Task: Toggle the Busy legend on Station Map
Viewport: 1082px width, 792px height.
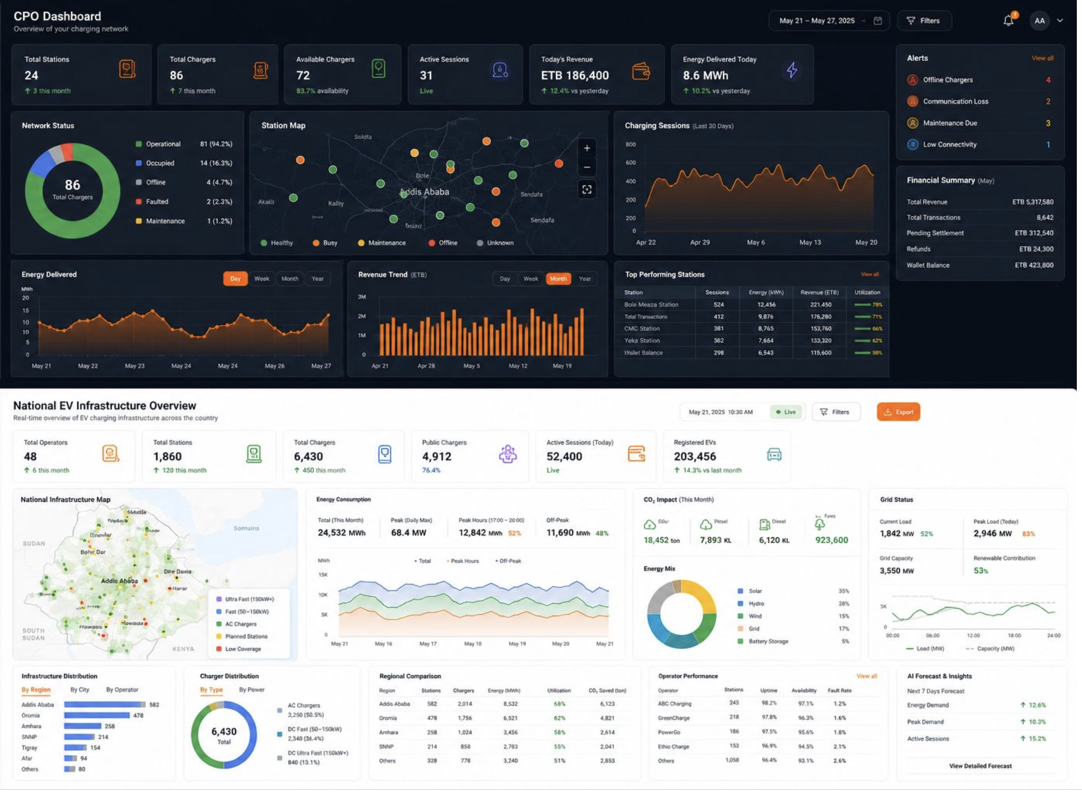Action: pos(325,243)
